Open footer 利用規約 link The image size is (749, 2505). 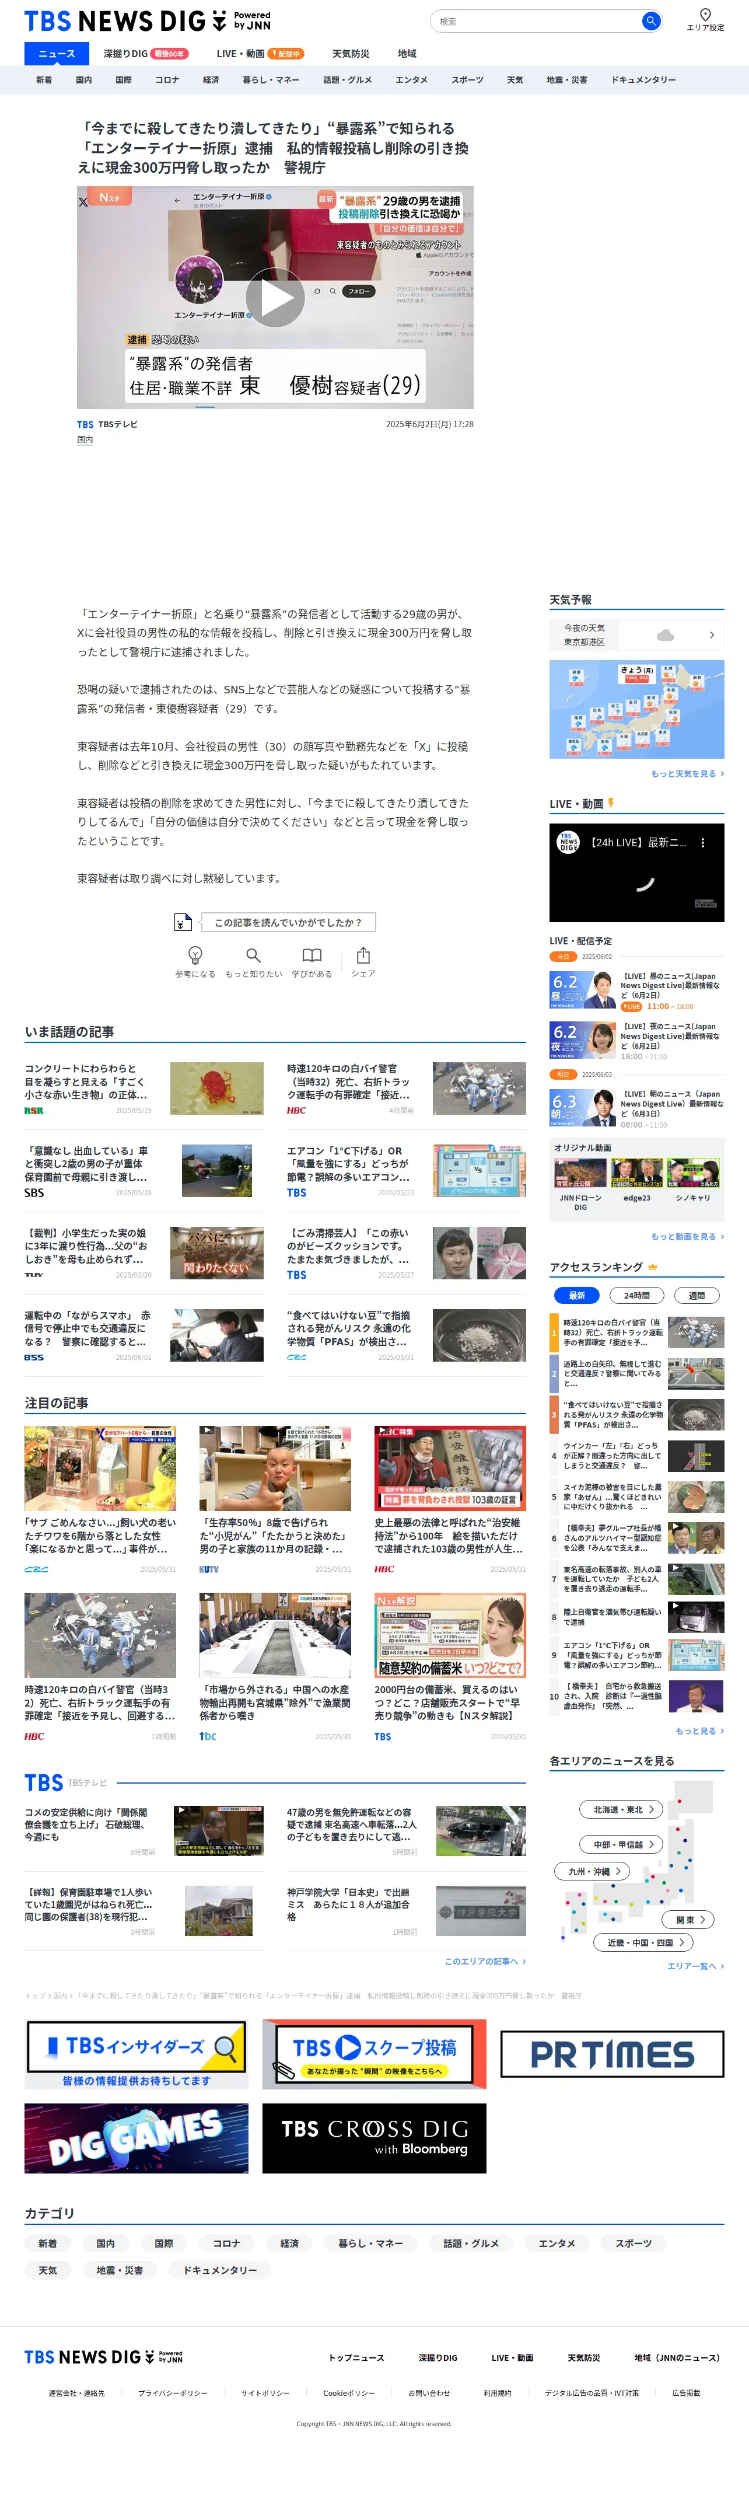click(498, 2392)
